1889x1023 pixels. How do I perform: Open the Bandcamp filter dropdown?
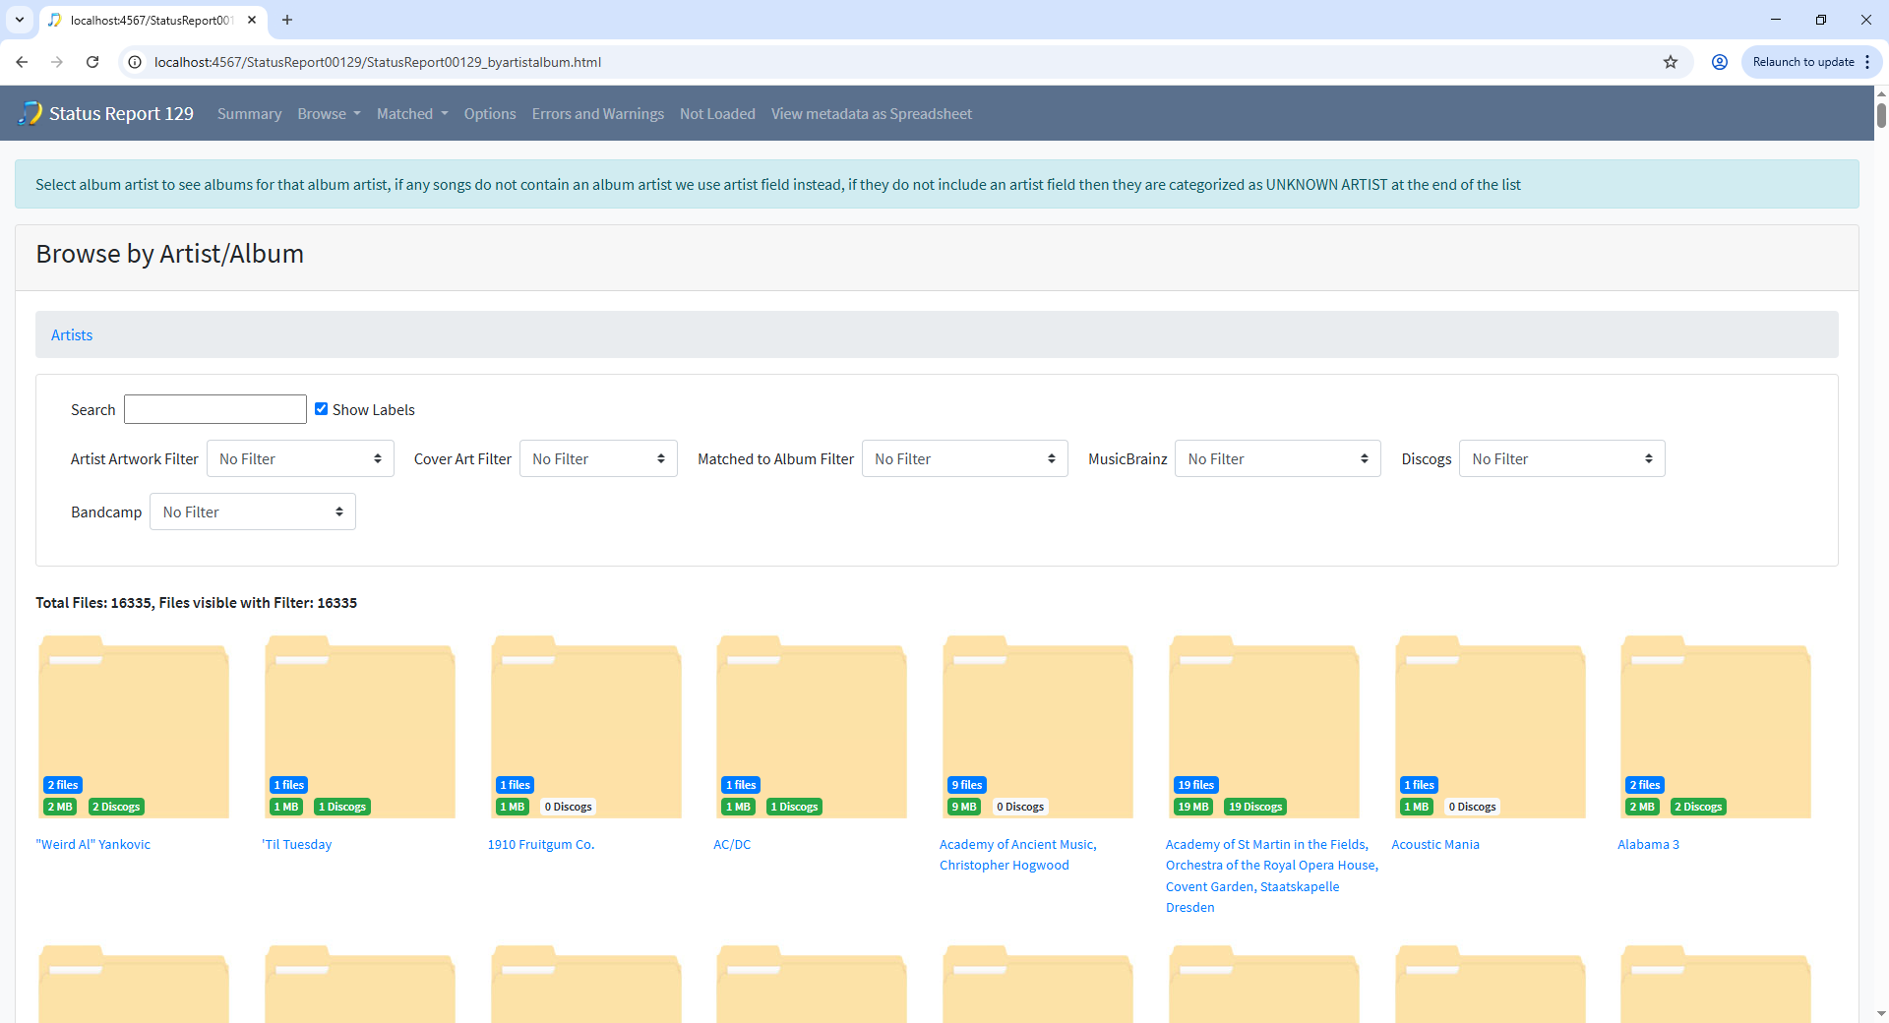(x=253, y=511)
